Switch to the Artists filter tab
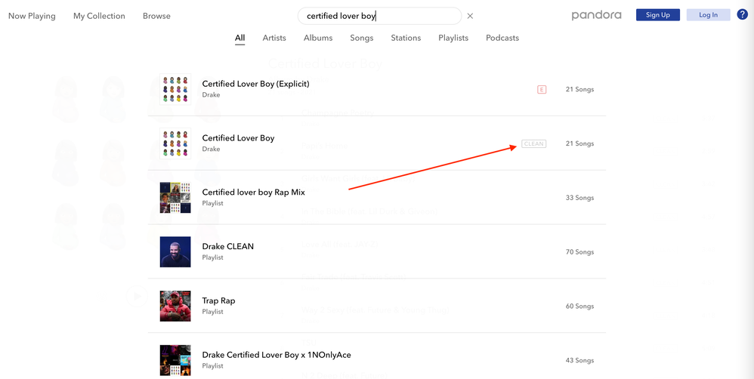754x379 pixels. tap(274, 38)
